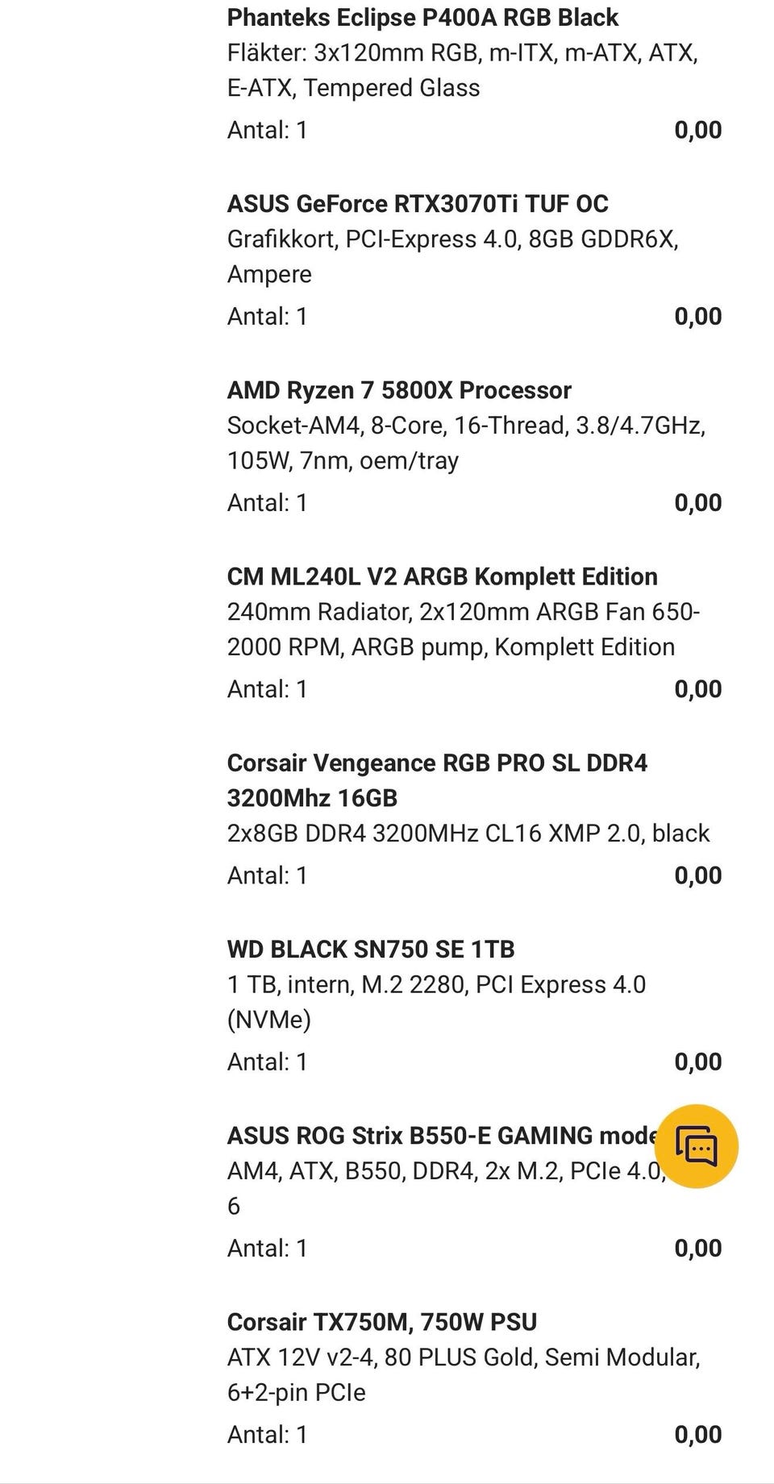Image resolution: width=774 pixels, height=1484 pixels.
Task: Click the Antal quantity under WD BLACK SSD
Action: (x=268, y=1062)
